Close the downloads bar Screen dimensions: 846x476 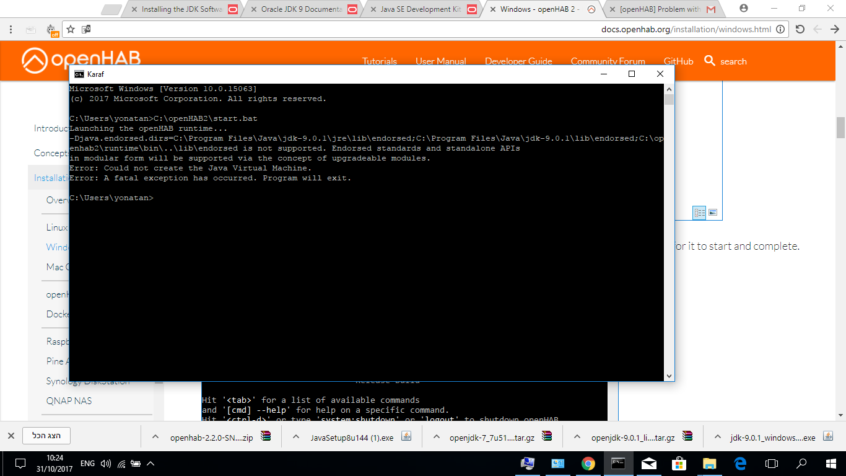[x=11, y=436]
